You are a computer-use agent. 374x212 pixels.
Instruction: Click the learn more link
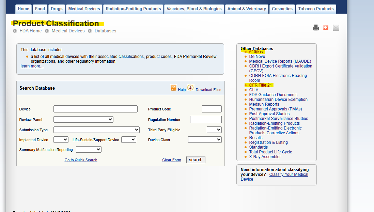point(32,66)
